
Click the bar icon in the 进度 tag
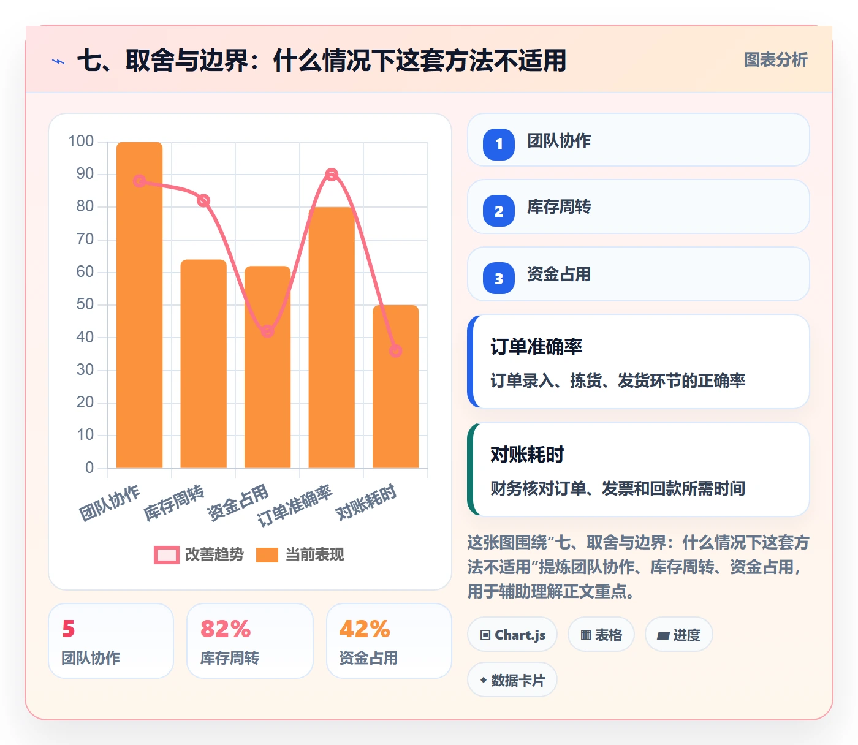663,636
